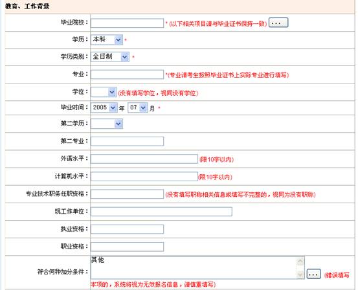
Task: Click the 毕业院校 text input field
Action: [127, 23]
